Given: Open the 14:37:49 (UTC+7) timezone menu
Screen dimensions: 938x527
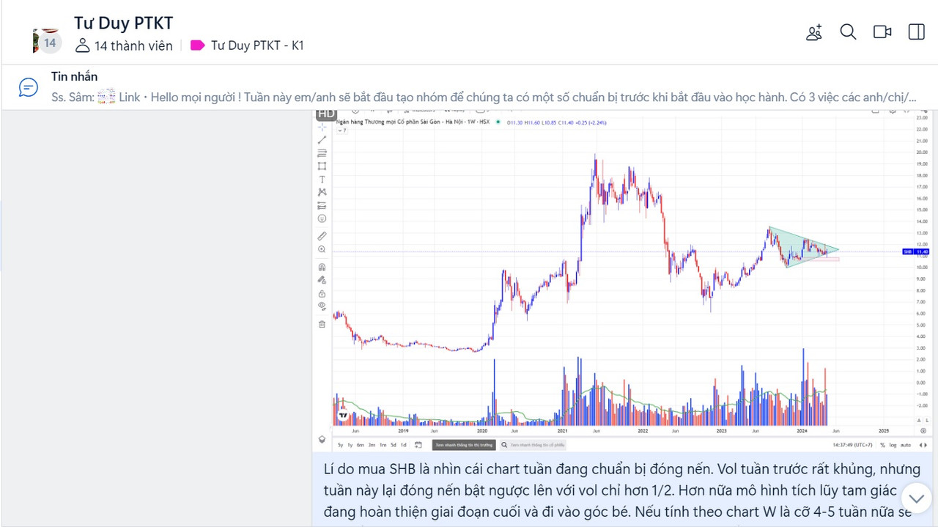Looking at the screenshot, I should 852,445.
